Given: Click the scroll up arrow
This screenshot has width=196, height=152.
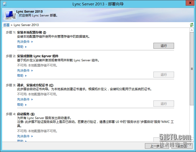Looking at the screenshot, I should [192, 30].
